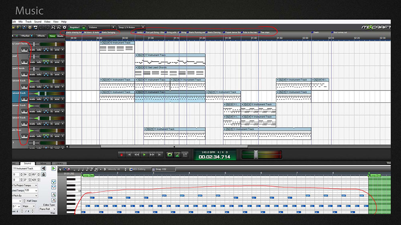This screenshot has width=401, height=225.
Task: Click the zoom out magnifier icon
Action: click(x=59, y=27)
